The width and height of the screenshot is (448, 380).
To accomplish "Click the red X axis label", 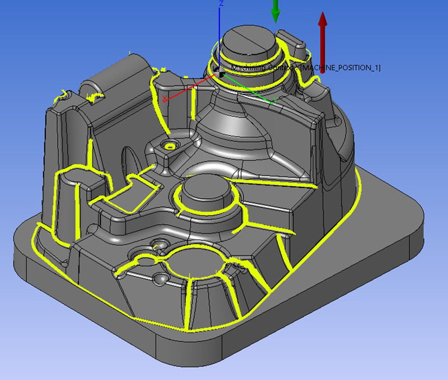I will pos(164,98).
